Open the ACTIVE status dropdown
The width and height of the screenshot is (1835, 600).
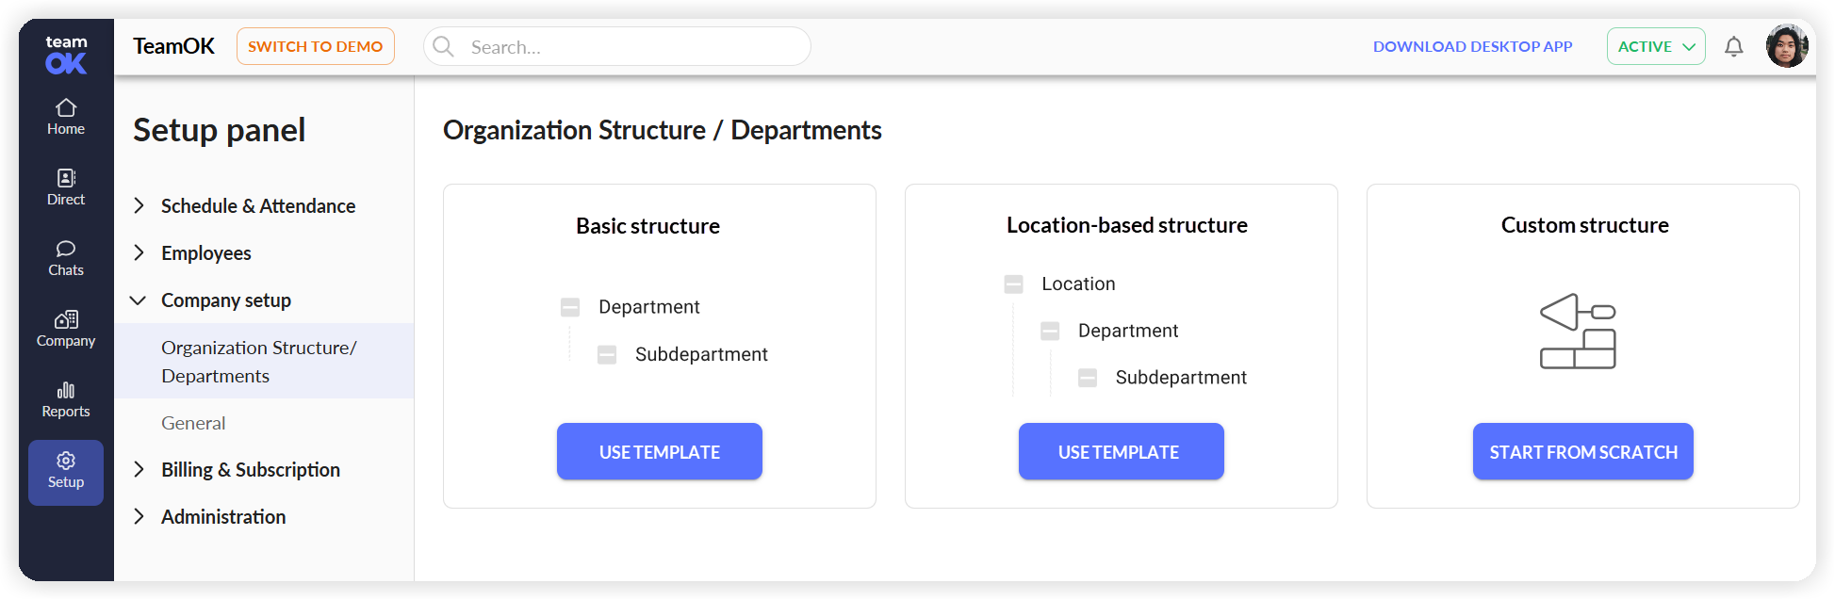[x=1656, y=46]
